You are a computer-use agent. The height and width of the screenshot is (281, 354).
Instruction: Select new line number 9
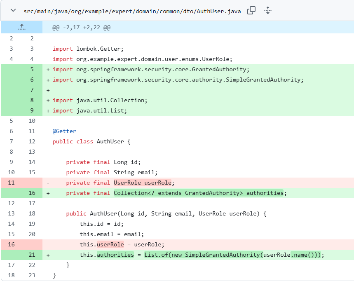coord(32,110)
